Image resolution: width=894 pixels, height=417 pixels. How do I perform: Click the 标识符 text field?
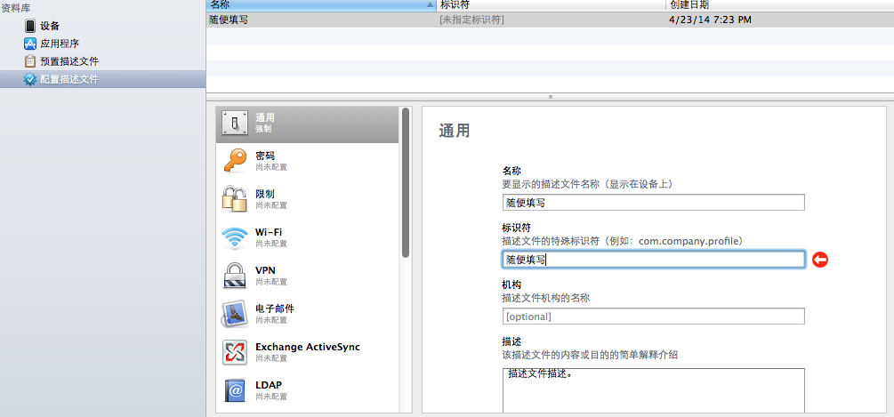[653, 260]
